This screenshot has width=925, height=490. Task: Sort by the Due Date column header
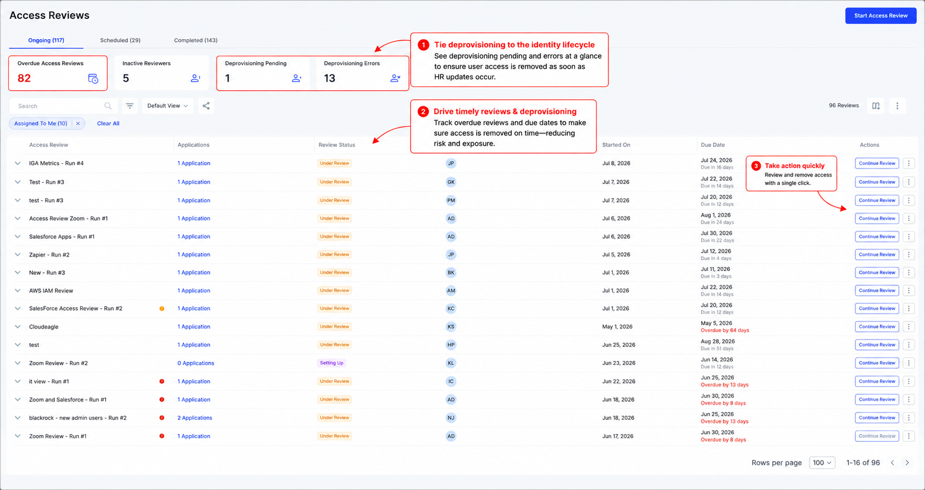[712, 145]
